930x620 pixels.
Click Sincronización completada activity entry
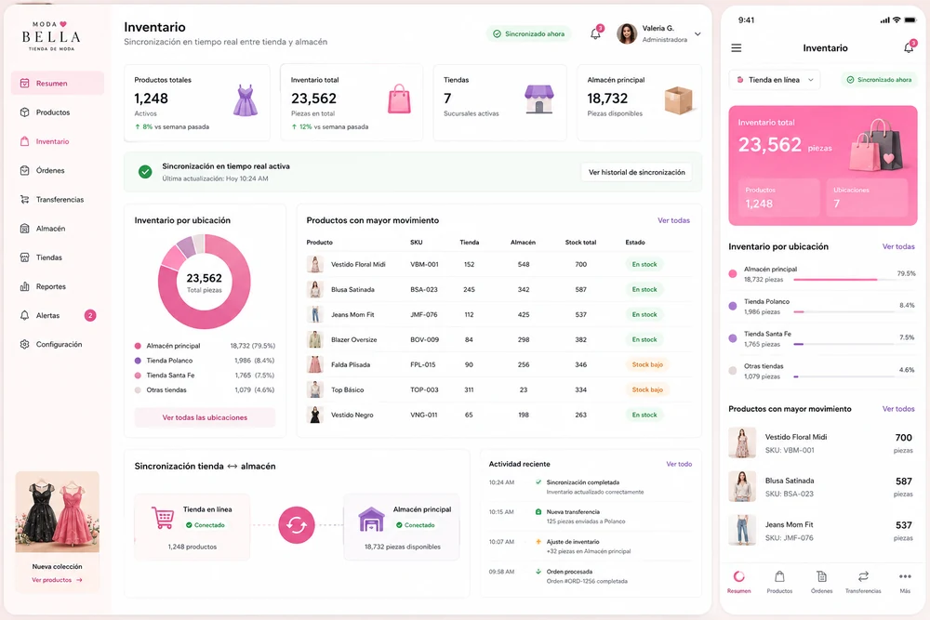tap(590, 487)
